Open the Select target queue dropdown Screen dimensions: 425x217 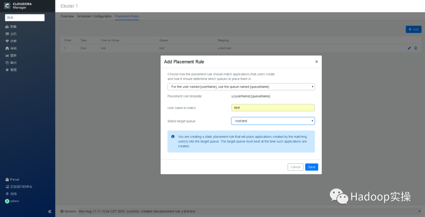273,121
